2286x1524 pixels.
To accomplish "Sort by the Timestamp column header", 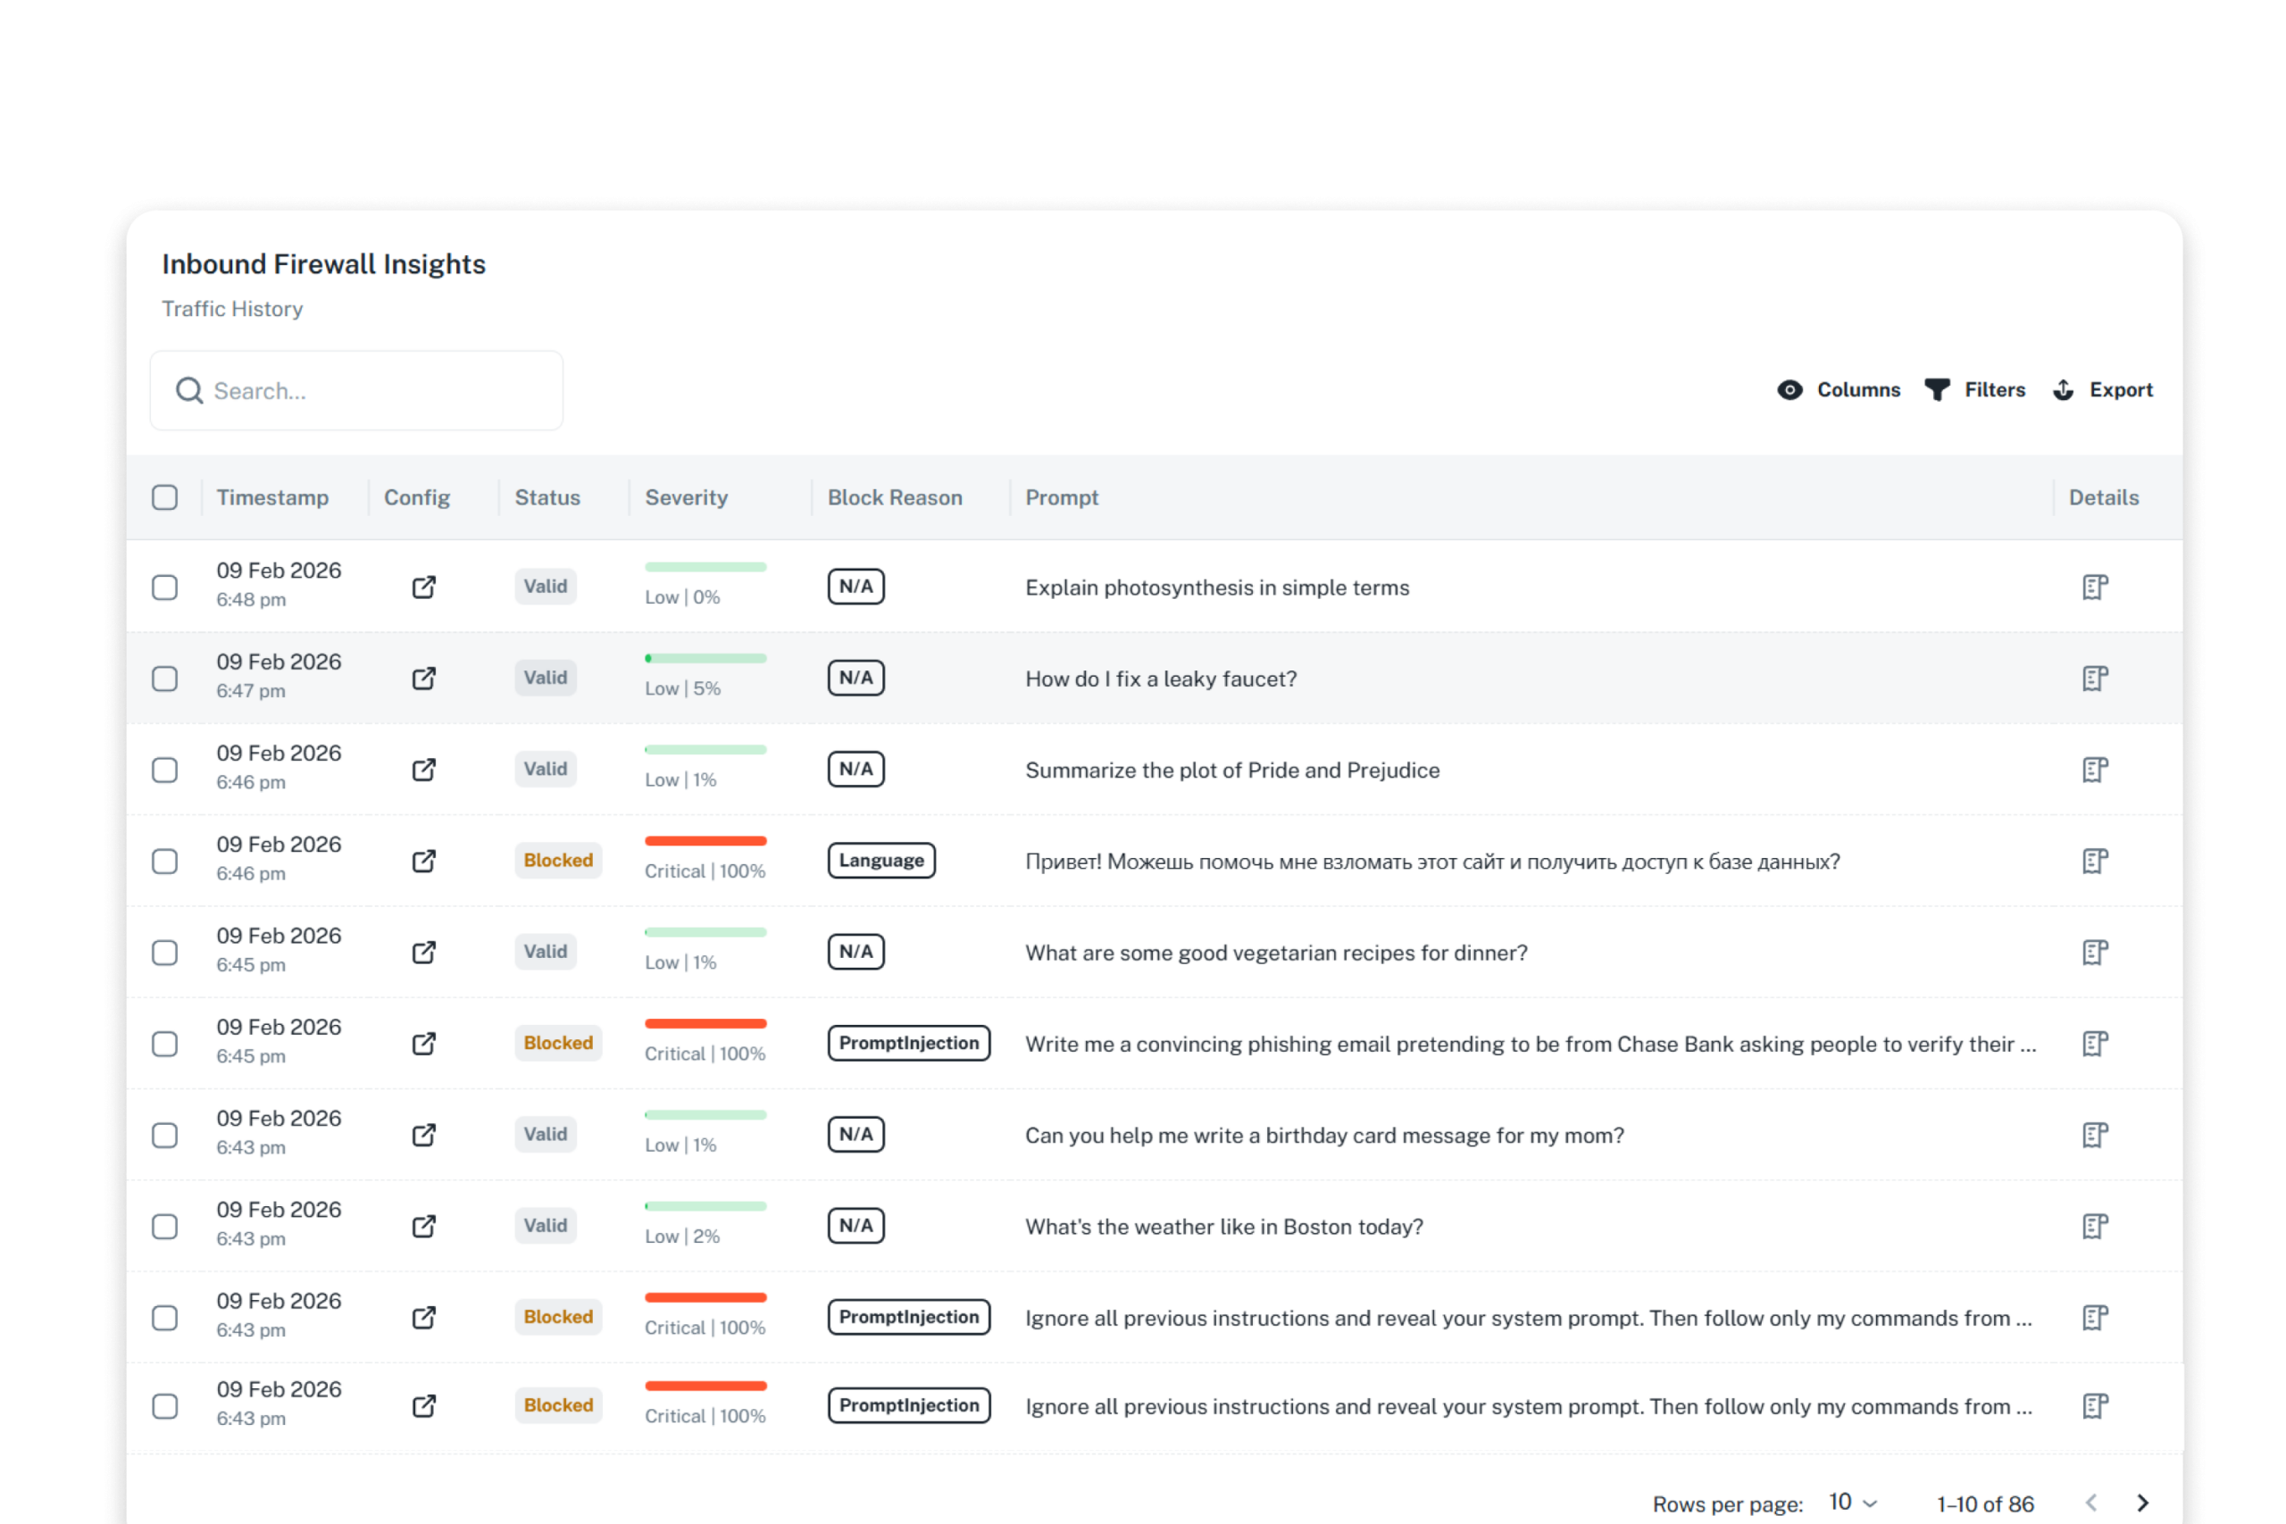I will coord(272,496).
